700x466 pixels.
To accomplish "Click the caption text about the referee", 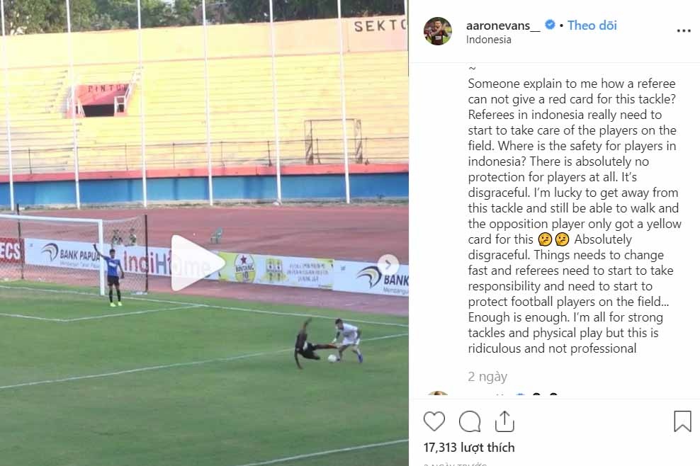I will click(574, 216).
